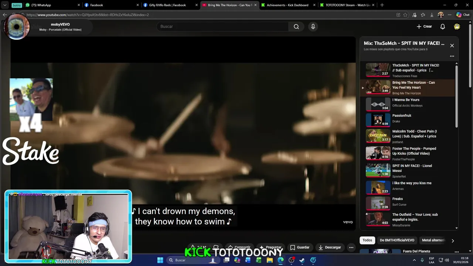Click playlist panel vertical scrollbar
This screenshot has width=473, height=266.
click(x=457, y=97)
